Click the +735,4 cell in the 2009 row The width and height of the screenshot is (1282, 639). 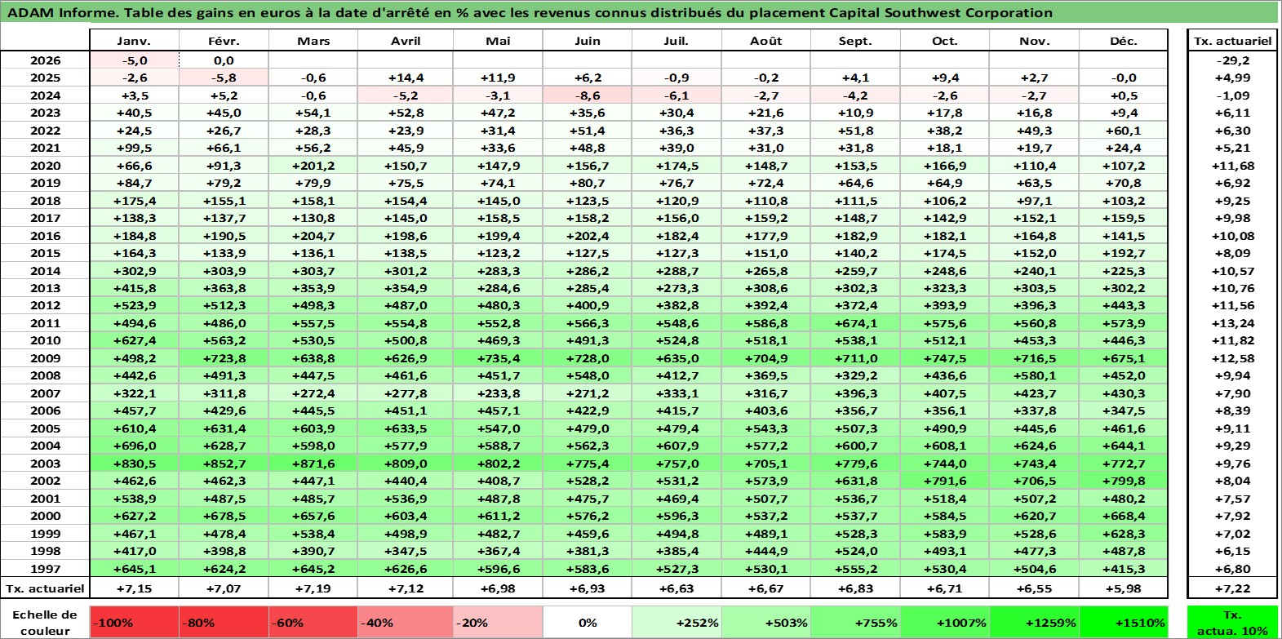(x=497, y=358)
